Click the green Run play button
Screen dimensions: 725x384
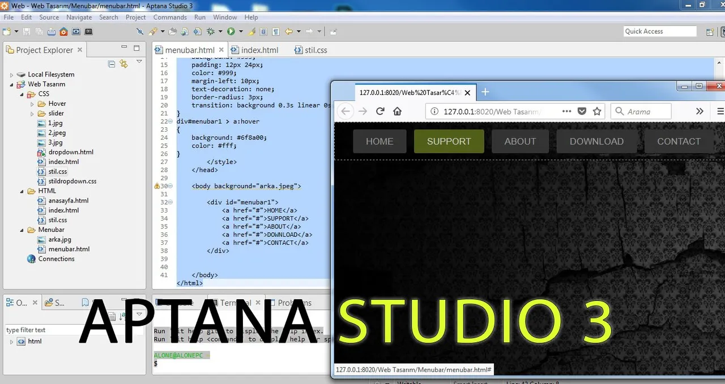coord(231,32)
